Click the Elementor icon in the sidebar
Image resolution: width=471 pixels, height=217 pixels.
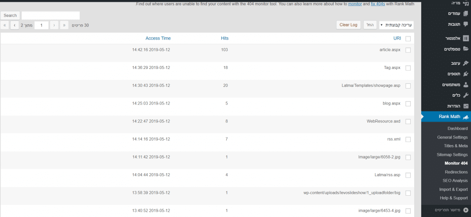(466, 39)
